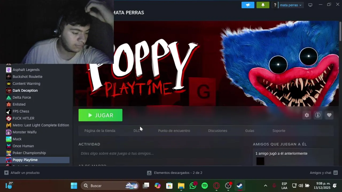Click the Once Human game icon

point(9,146)
